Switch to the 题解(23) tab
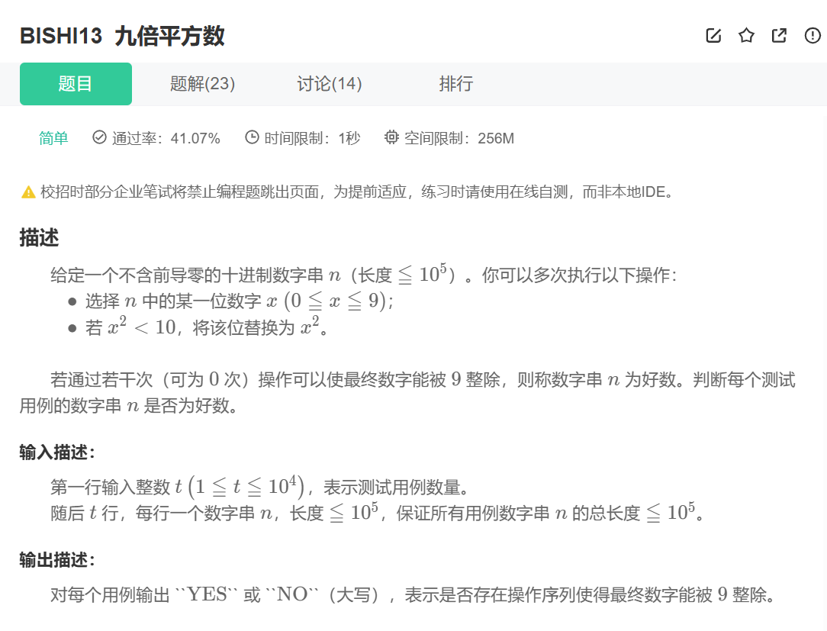The width and height of the screenshot is (827, 631). tap(202, 84)
